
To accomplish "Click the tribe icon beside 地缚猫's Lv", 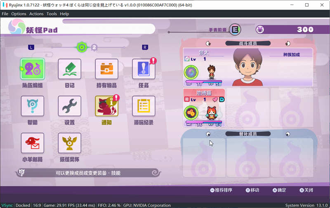I will point(187,99).
